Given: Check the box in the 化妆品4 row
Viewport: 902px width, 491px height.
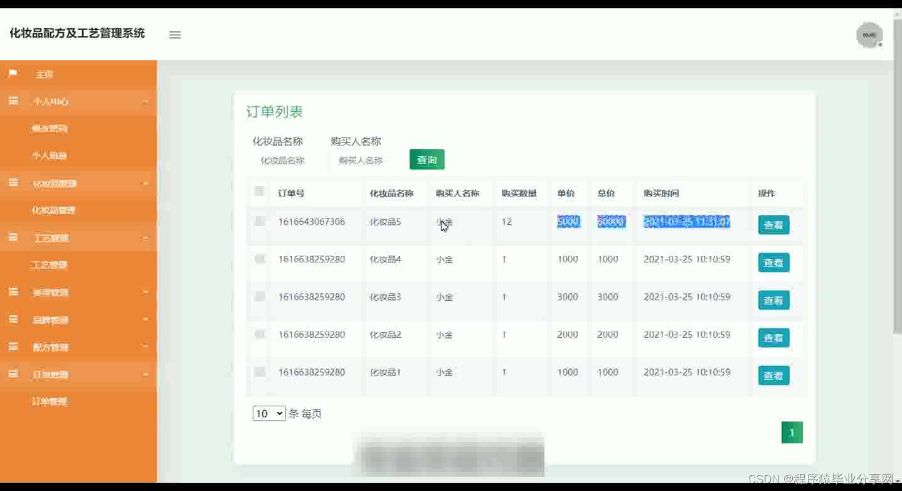Looking at the screenshot, I should 260,259.
